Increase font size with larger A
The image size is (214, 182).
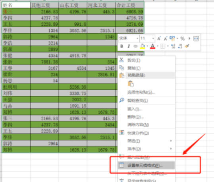[x=159, y=39]
